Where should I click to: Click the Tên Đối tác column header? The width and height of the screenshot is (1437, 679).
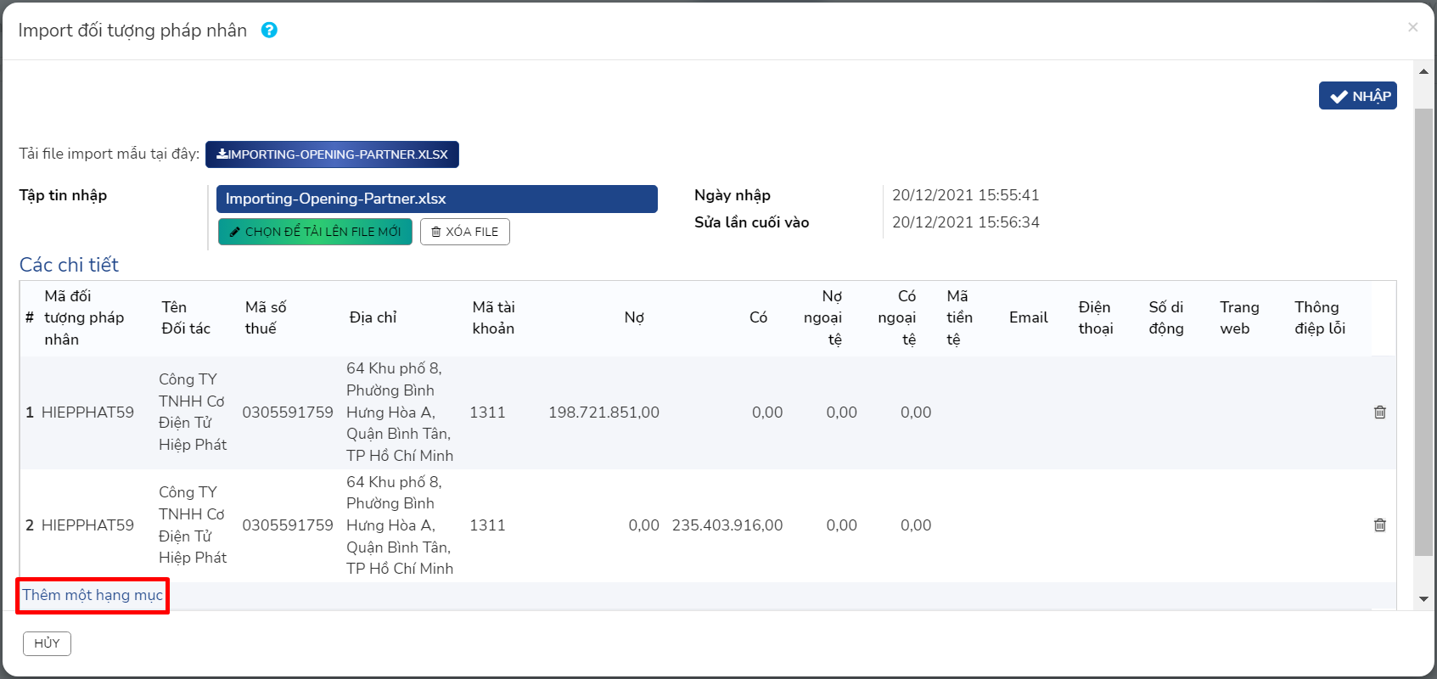tap(186, 317)
